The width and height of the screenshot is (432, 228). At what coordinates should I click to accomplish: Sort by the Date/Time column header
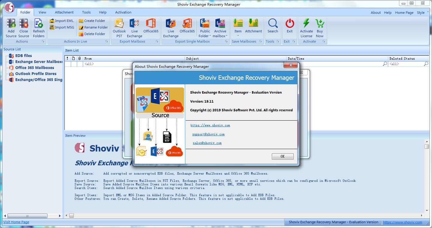click(337, 58)
